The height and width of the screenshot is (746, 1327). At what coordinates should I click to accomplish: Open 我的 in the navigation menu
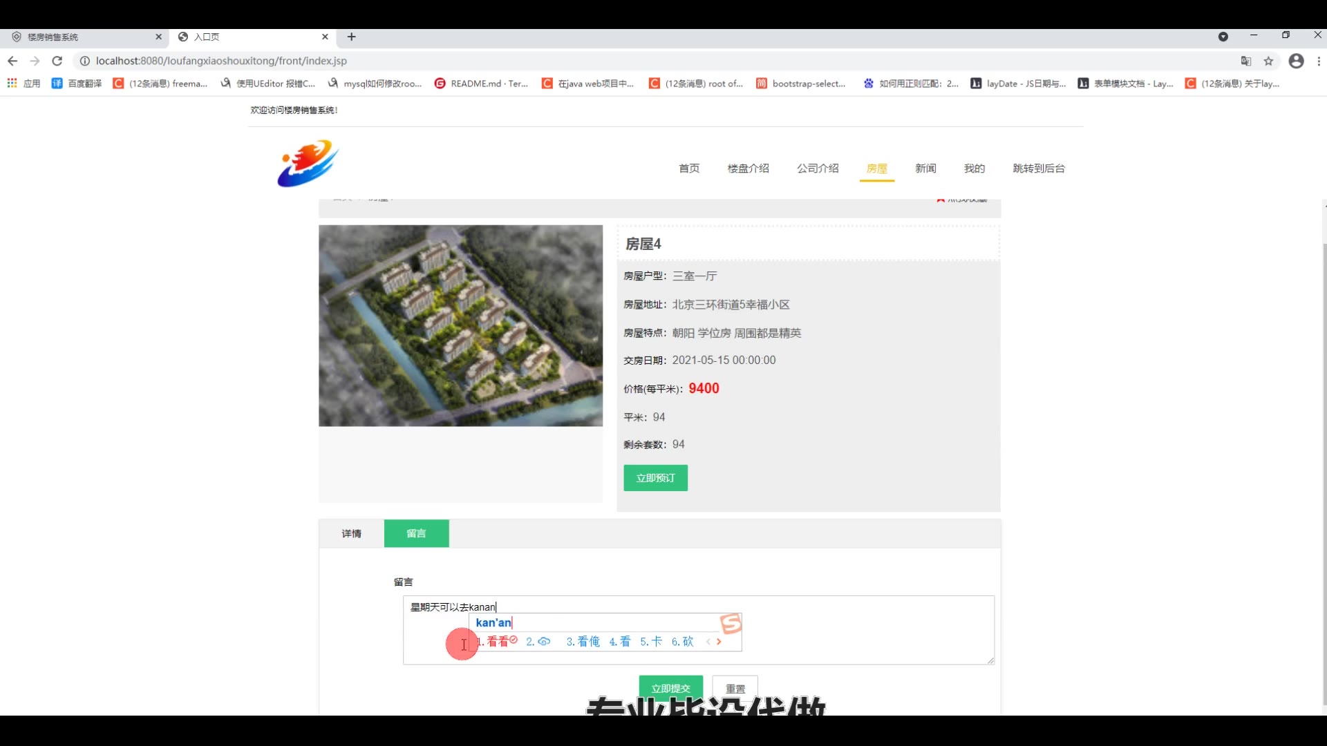point(975,169)
